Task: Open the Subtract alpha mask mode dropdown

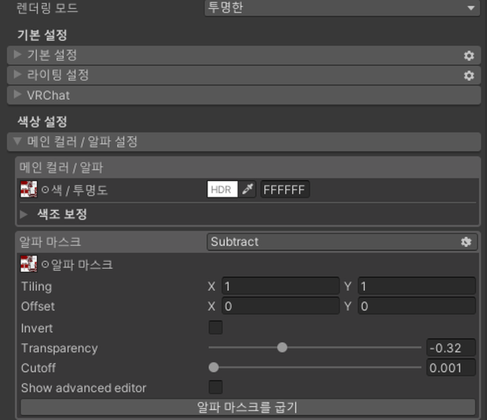Action: (342, 242)
